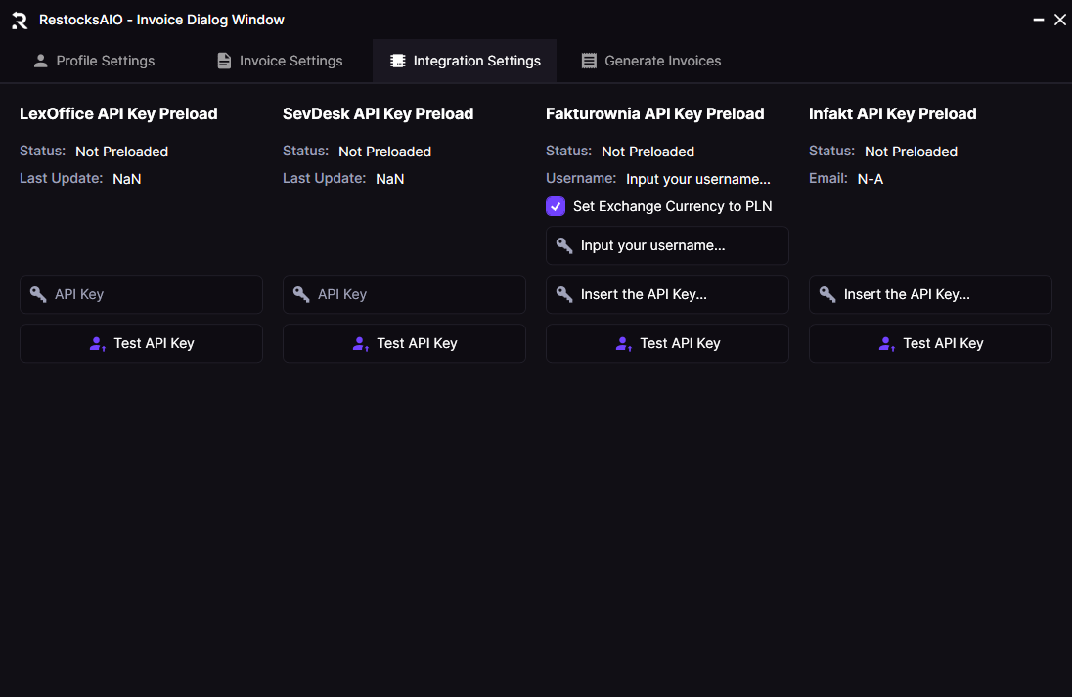Test the Infakt API key
1072x697 pixels.
point(930,343)
